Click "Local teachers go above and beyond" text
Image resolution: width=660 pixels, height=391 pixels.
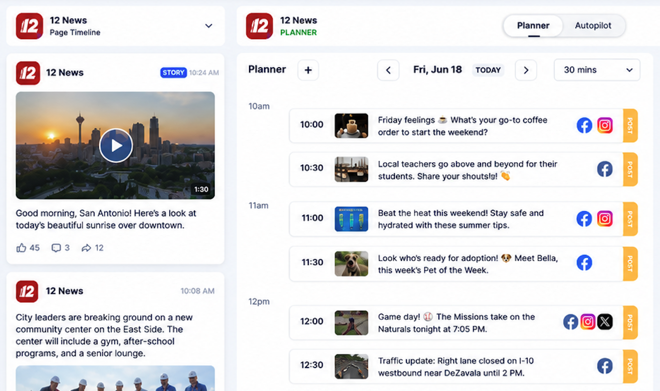click(x=468, y=170)
